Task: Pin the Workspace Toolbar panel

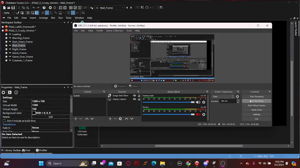Action: [x=68, y=23]
